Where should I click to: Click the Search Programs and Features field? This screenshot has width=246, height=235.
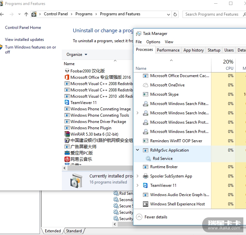click(212, 14)
